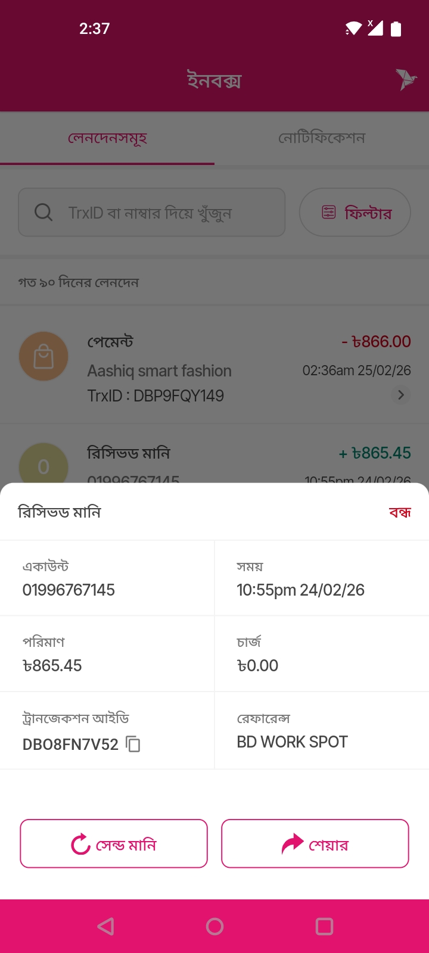429x953 pixels.
Task: Tap the orange payment bag icon
Action: [x=43, y=357]
